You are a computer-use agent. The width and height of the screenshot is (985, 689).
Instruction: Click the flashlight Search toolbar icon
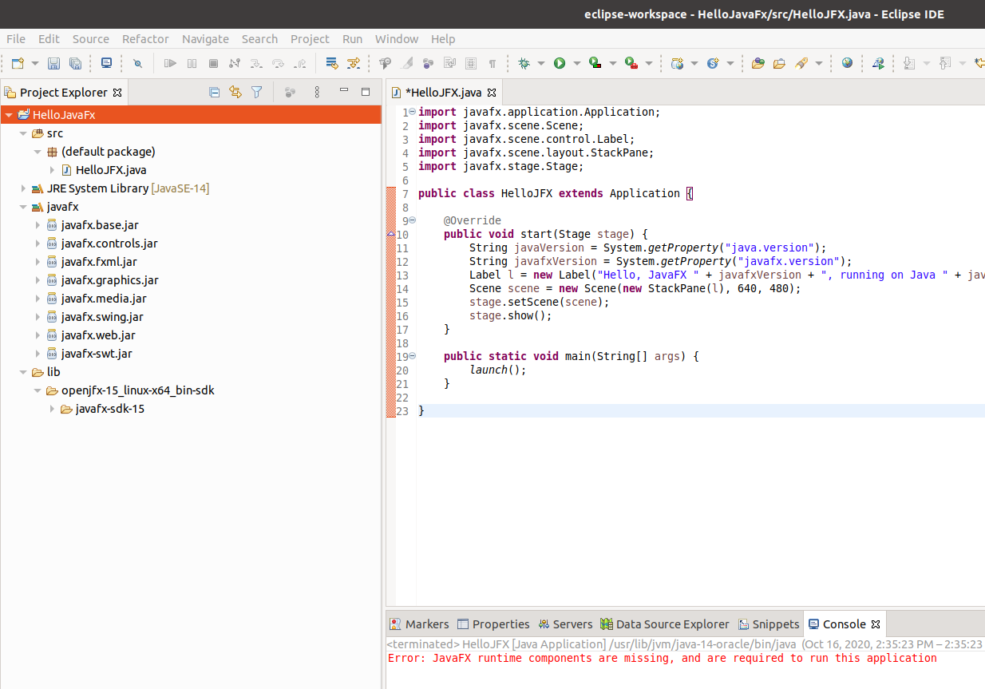point(801,63)
